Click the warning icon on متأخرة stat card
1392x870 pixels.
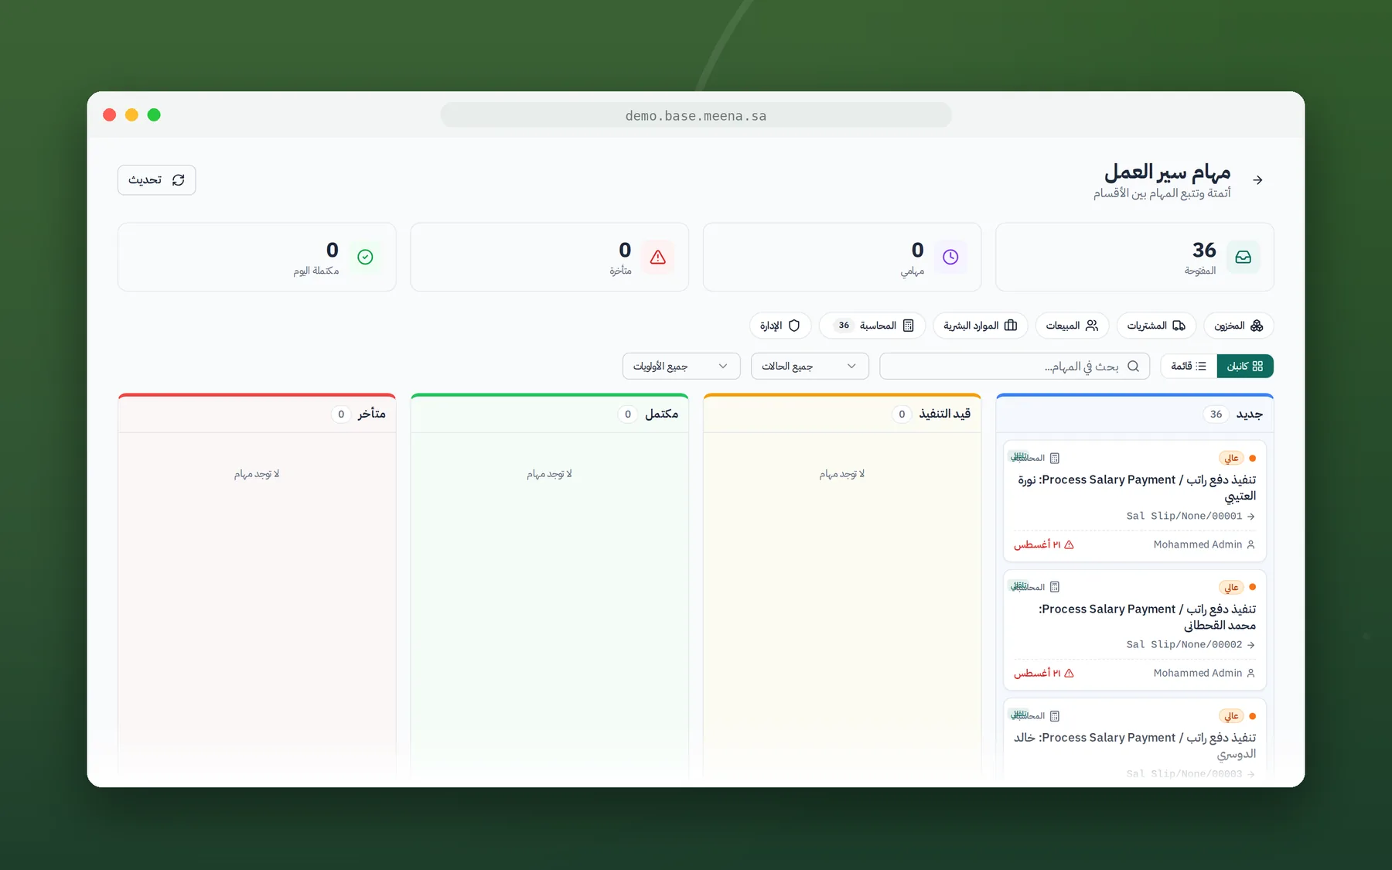[658, 258]
